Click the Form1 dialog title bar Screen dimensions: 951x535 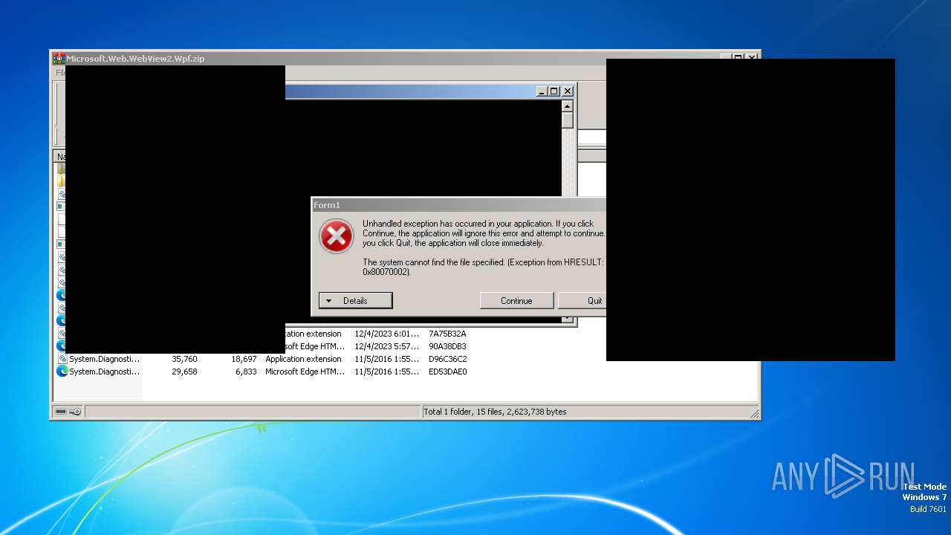pos(458,205)
